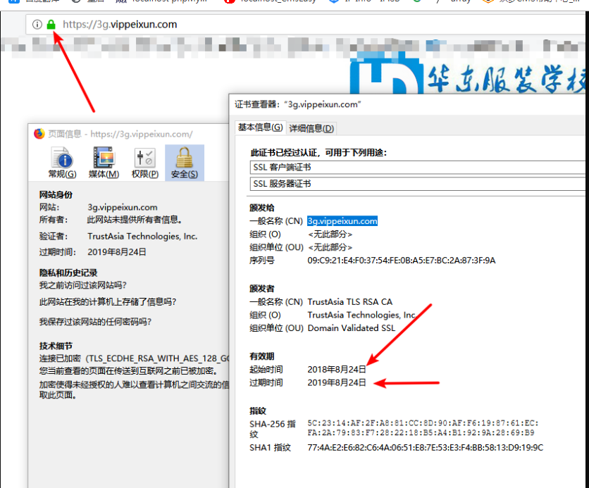Open the Media (媒体) page info section

click(104, 163)
